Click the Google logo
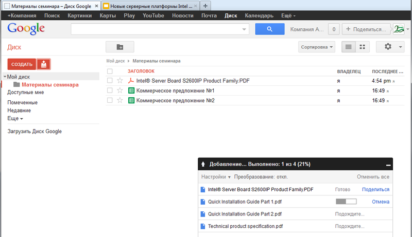Screen dimensions: 412x237 pyautogui.click(x=26, y=28)
